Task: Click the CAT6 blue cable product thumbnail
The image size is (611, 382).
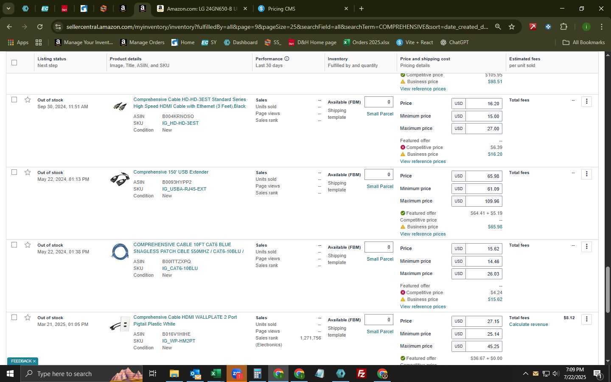Action: [120, 252]
